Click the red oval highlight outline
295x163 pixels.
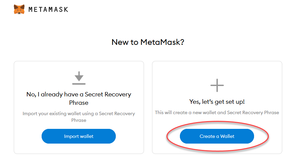coord(268,136)
